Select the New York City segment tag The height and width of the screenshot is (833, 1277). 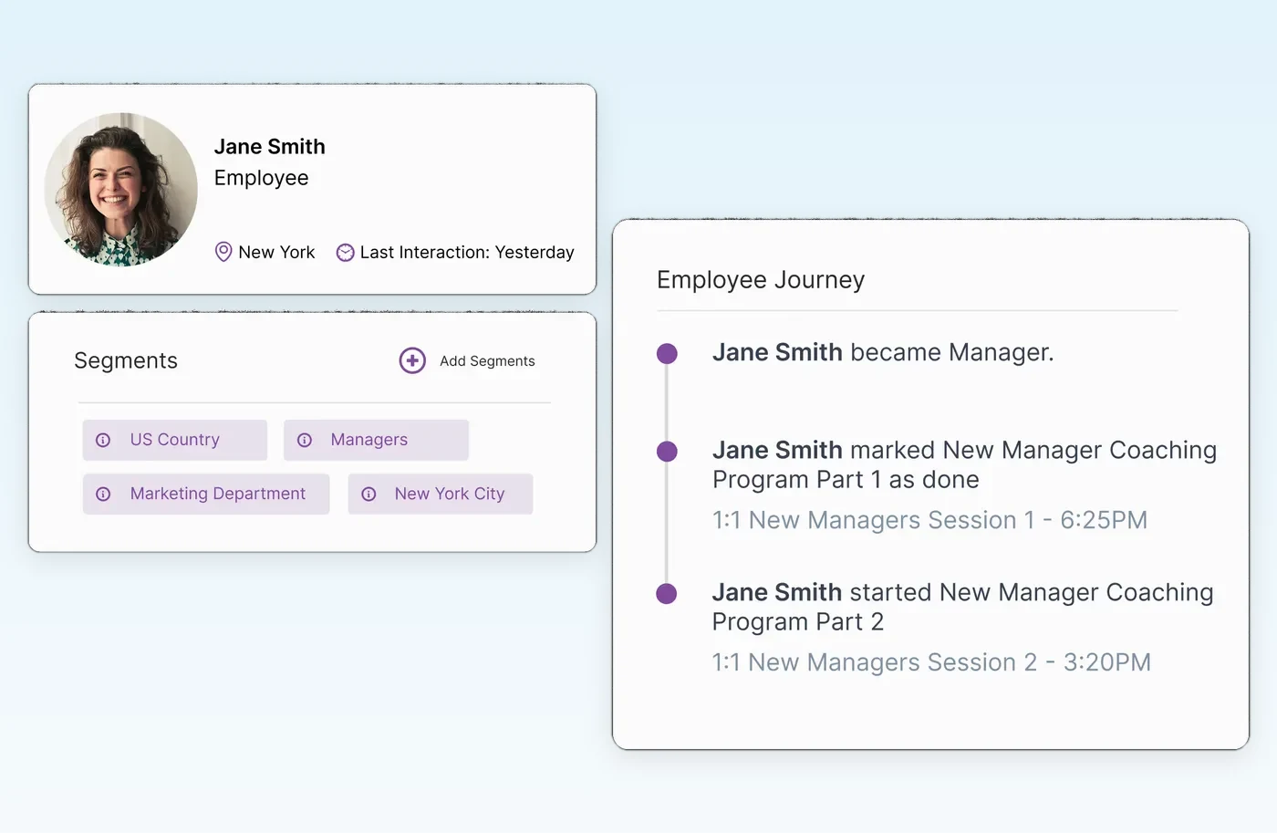tap(441, 494)
